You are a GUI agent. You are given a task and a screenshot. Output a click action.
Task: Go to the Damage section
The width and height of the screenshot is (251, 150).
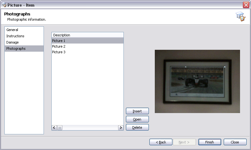[x=13, y=42]
